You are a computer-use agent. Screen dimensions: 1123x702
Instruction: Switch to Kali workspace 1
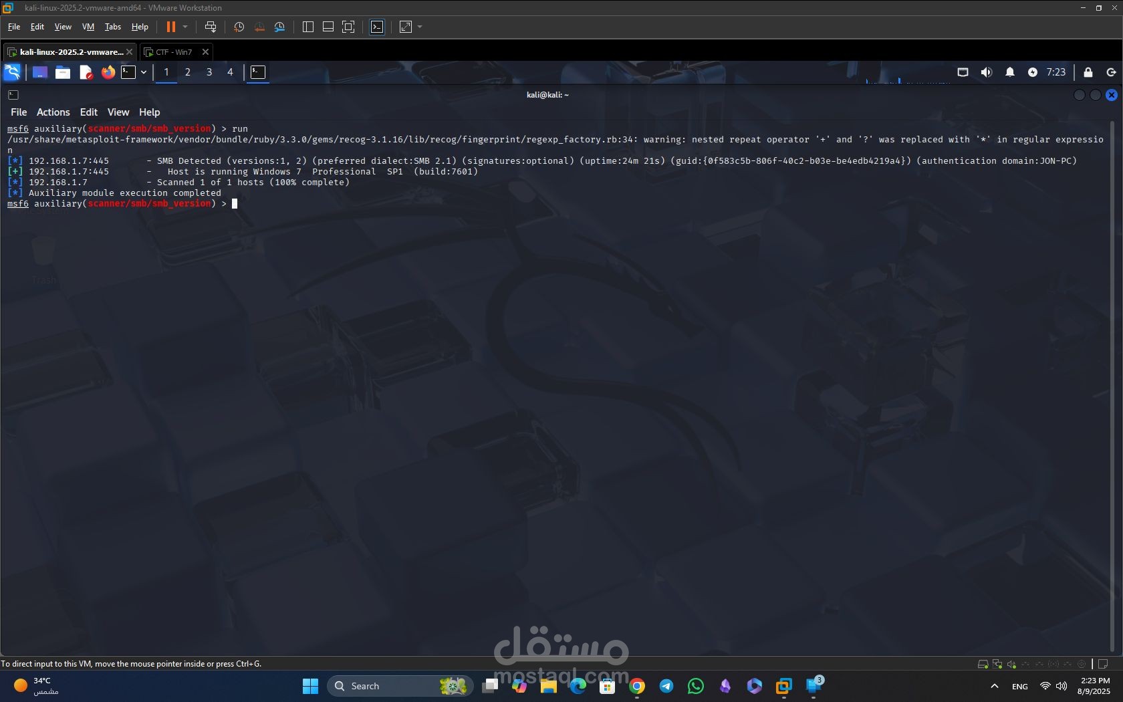pos(166,72)
